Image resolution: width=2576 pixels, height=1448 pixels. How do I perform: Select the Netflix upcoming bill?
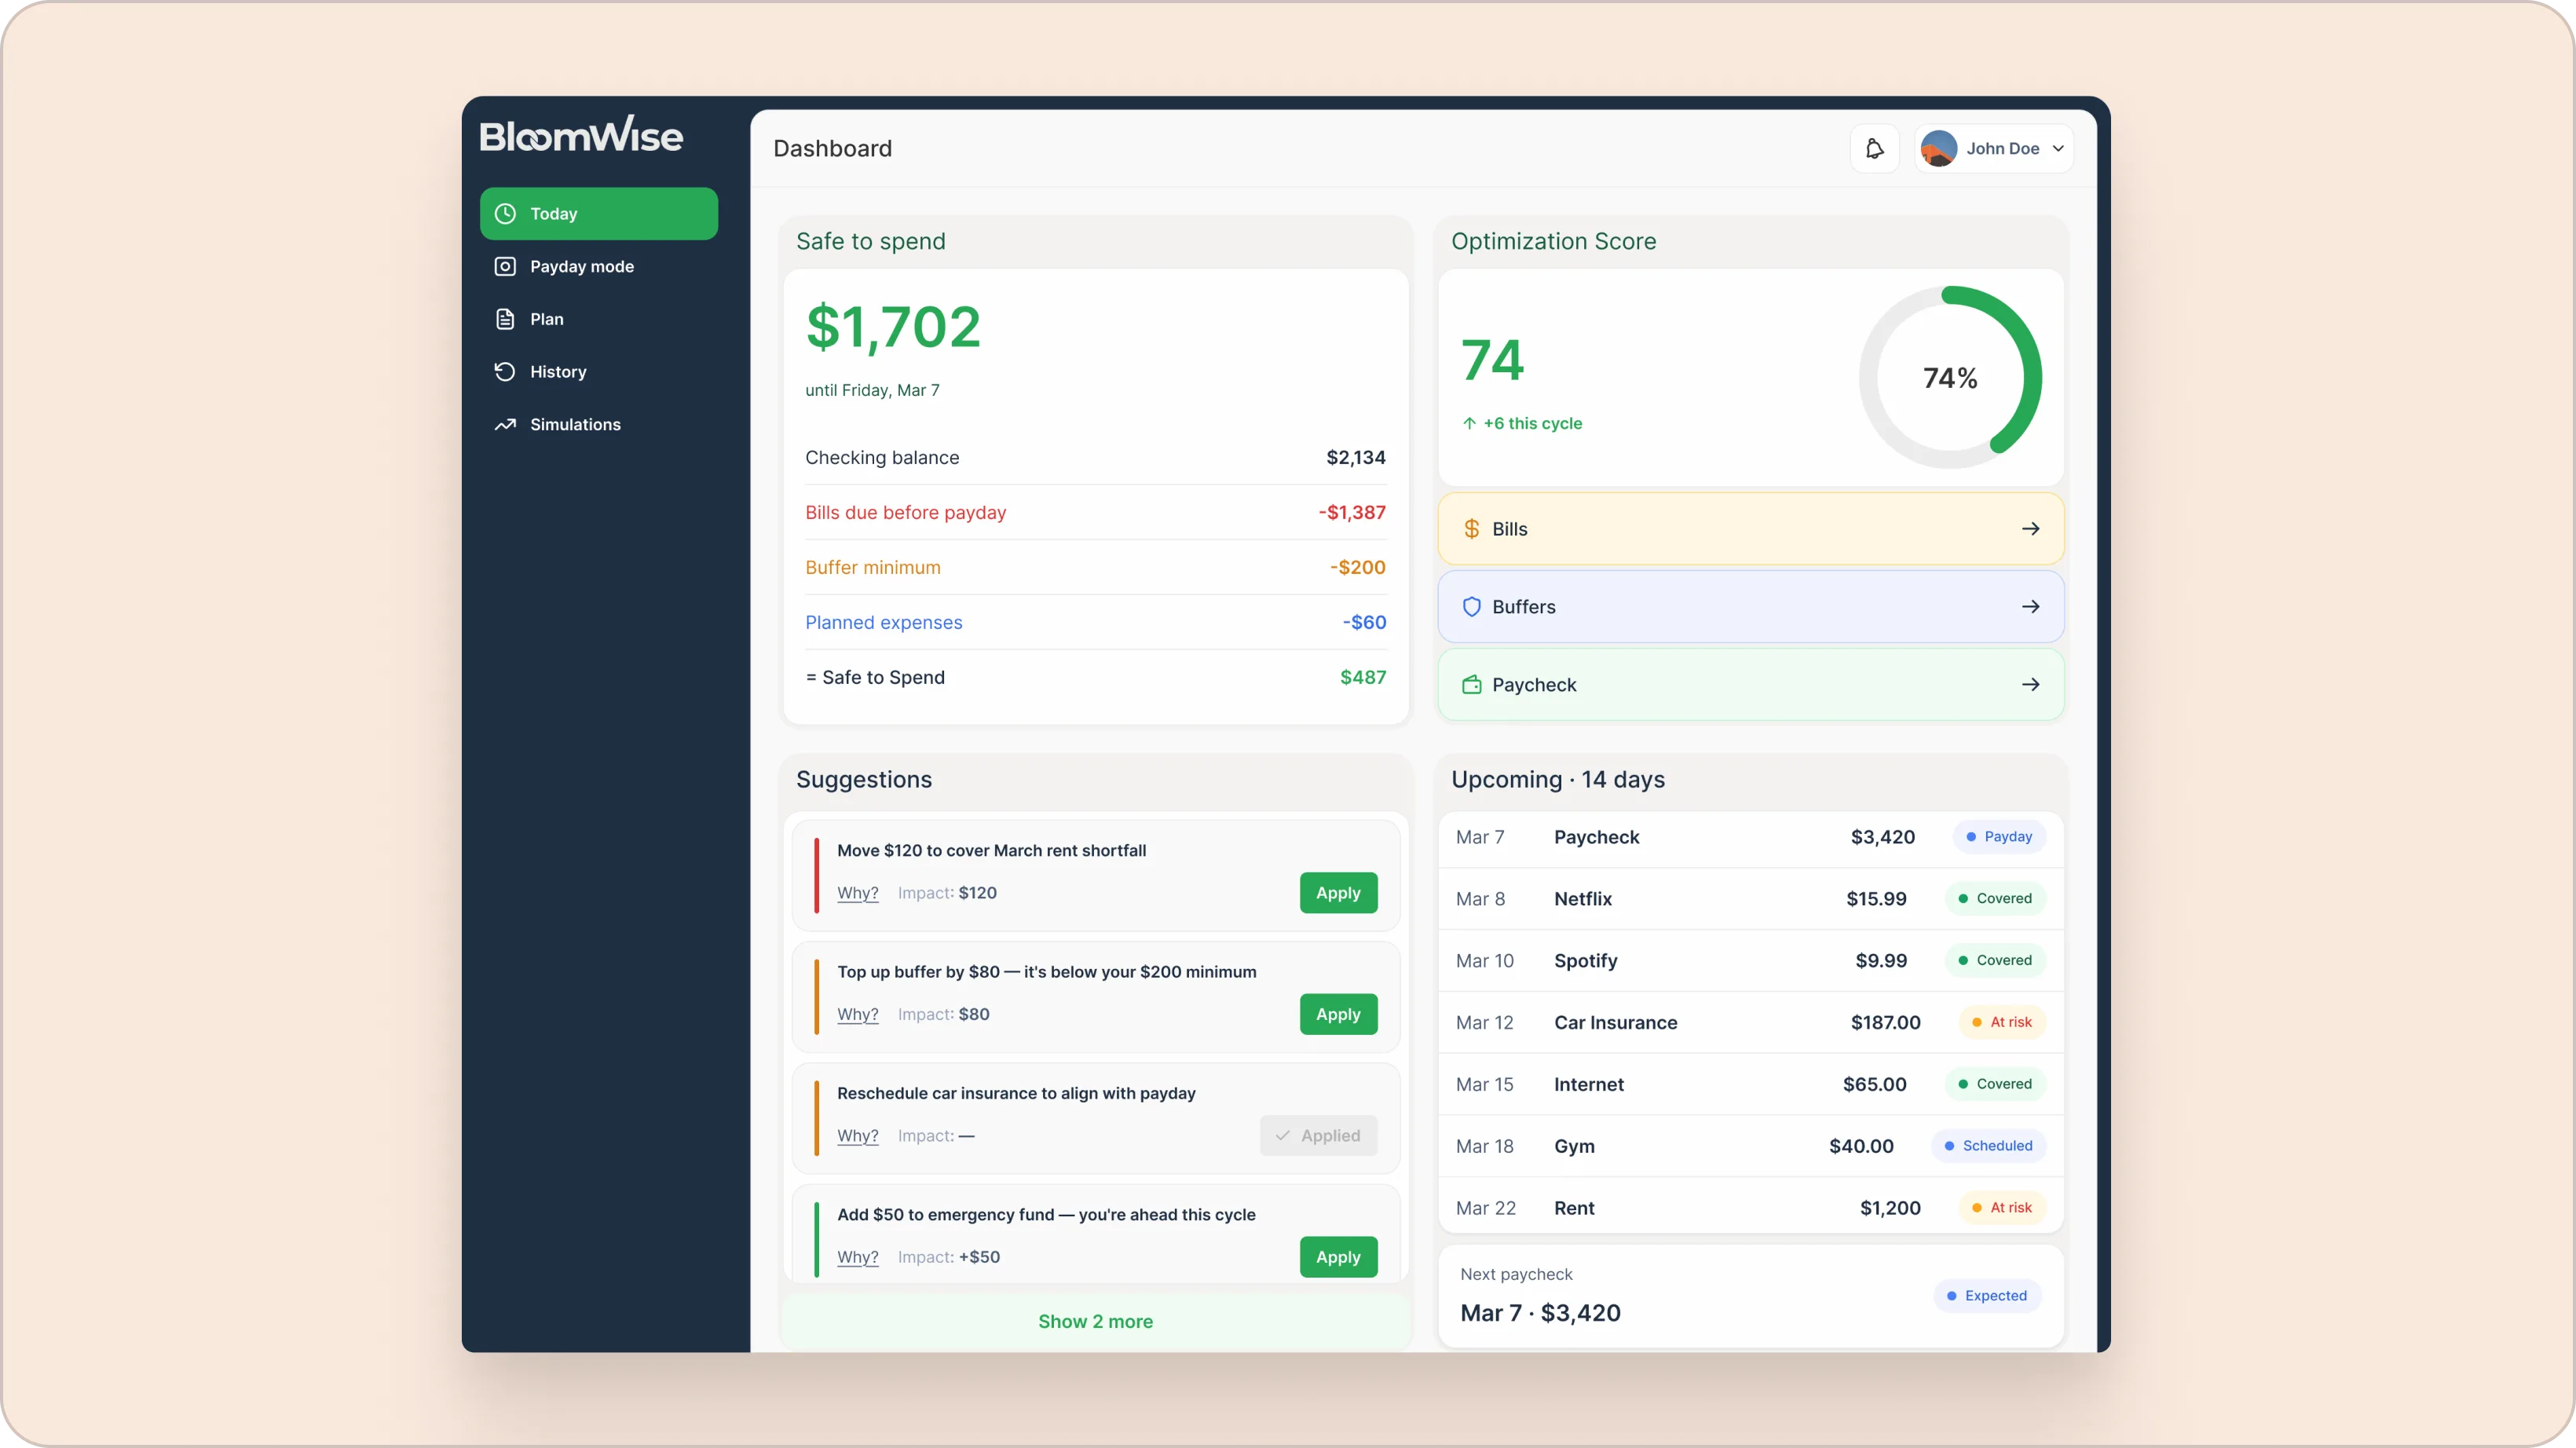1750,899
